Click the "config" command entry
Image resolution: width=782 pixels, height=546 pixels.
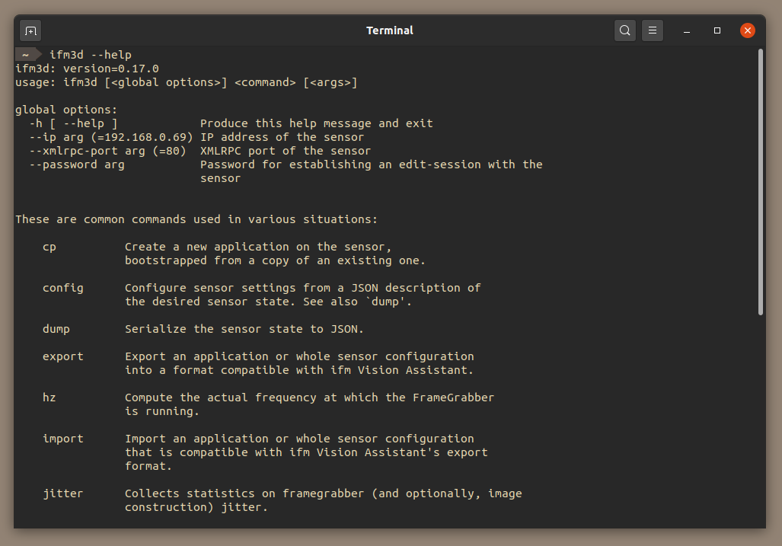[x=62, y=287]
